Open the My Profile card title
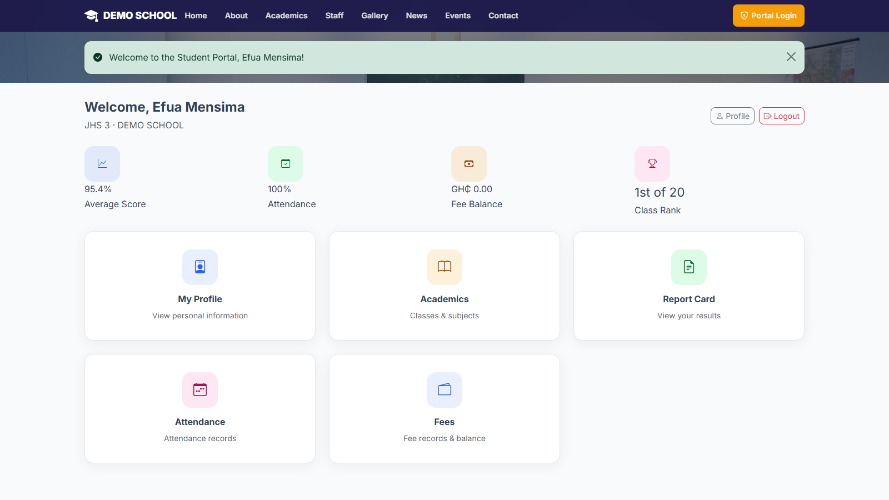 200,299
